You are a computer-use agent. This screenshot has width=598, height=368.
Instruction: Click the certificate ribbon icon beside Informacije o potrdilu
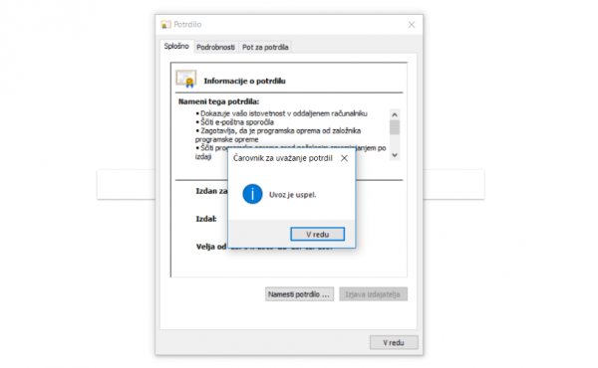[x=186, y=79]
